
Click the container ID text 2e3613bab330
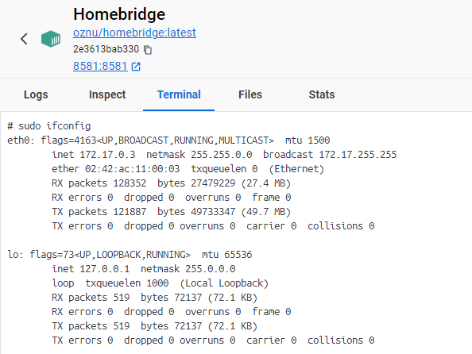[x=106, y=49]
